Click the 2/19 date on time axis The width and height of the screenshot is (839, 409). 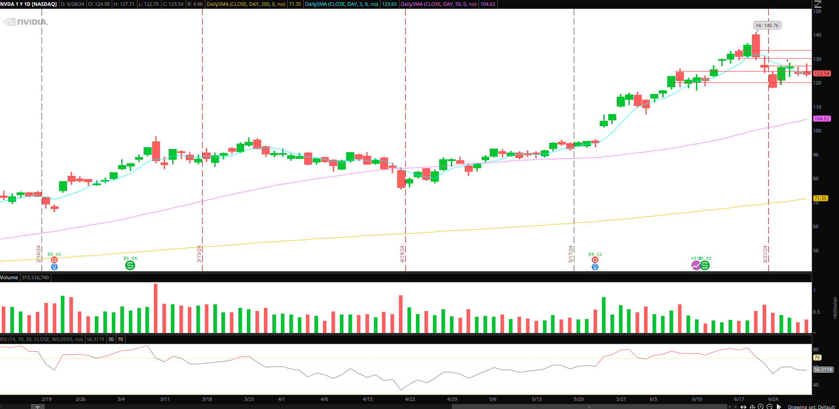47,399
